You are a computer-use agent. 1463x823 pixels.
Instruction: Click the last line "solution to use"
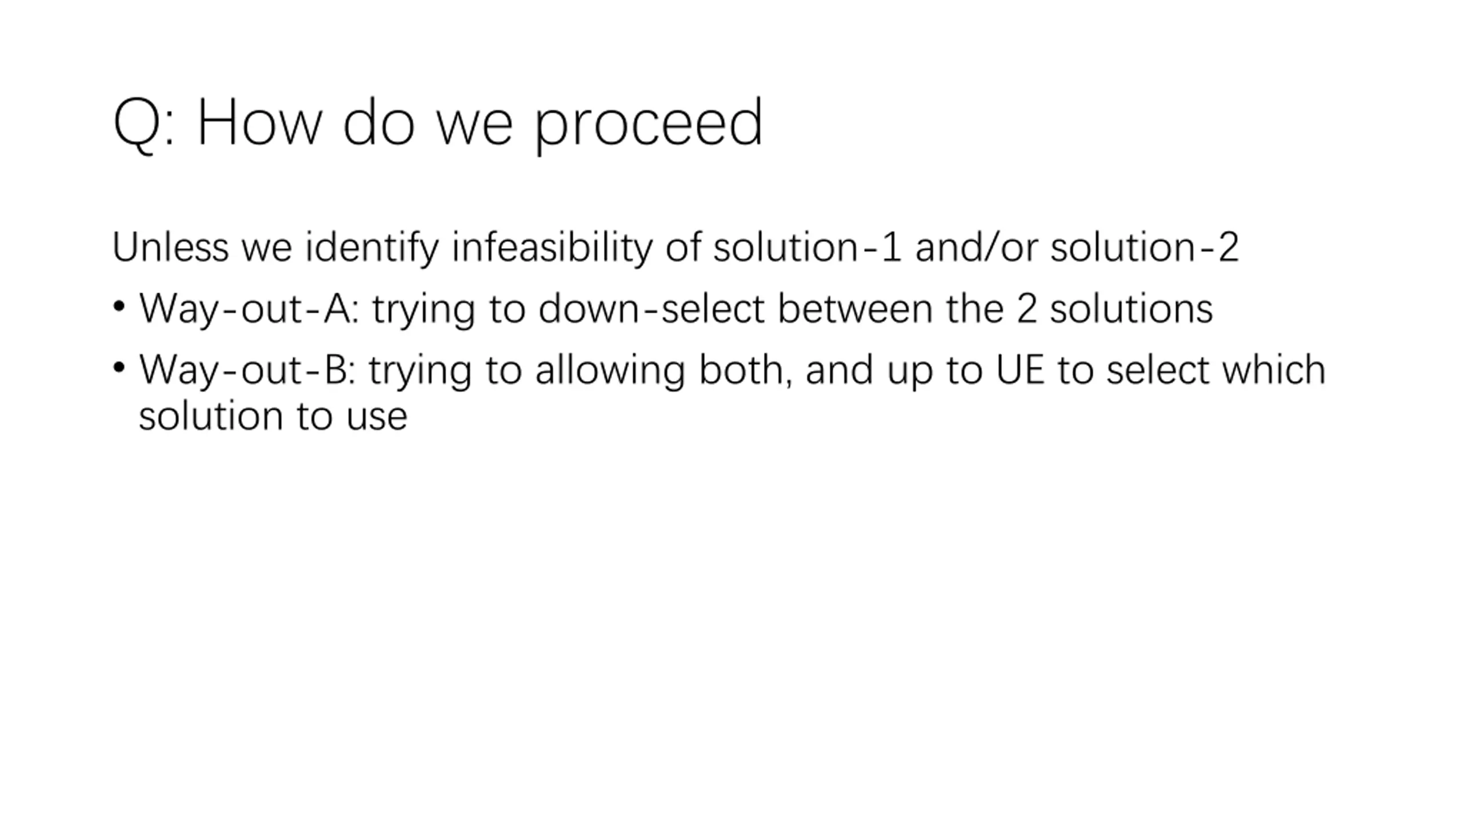point(273,416)
